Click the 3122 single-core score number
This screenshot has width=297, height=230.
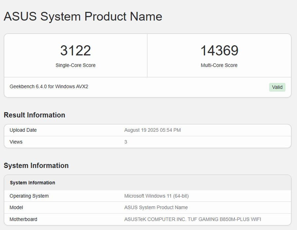(76, 50)
